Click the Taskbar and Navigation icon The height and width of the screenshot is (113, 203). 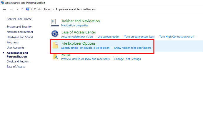[x=55, y=23]
